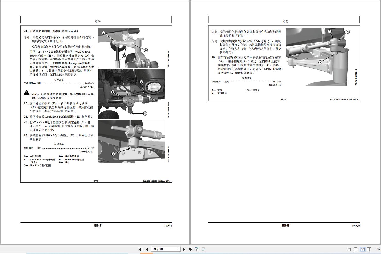Click the step 28 paragraph
This screenshot has width=381, height=254.
(x=59, y=137)
